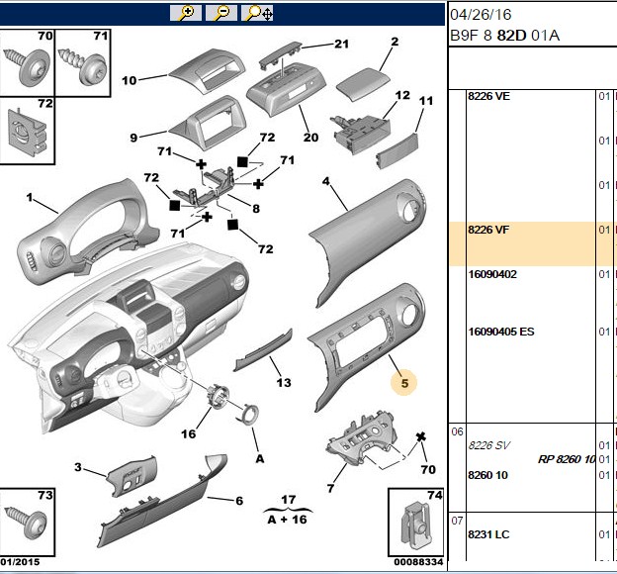The width and height of the screenshot is (617, 574).
Task: Select callout number 6 lower trim
Action: click(x=239, y=501)
